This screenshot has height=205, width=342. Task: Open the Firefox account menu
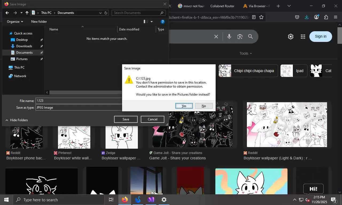click(316, 17)
